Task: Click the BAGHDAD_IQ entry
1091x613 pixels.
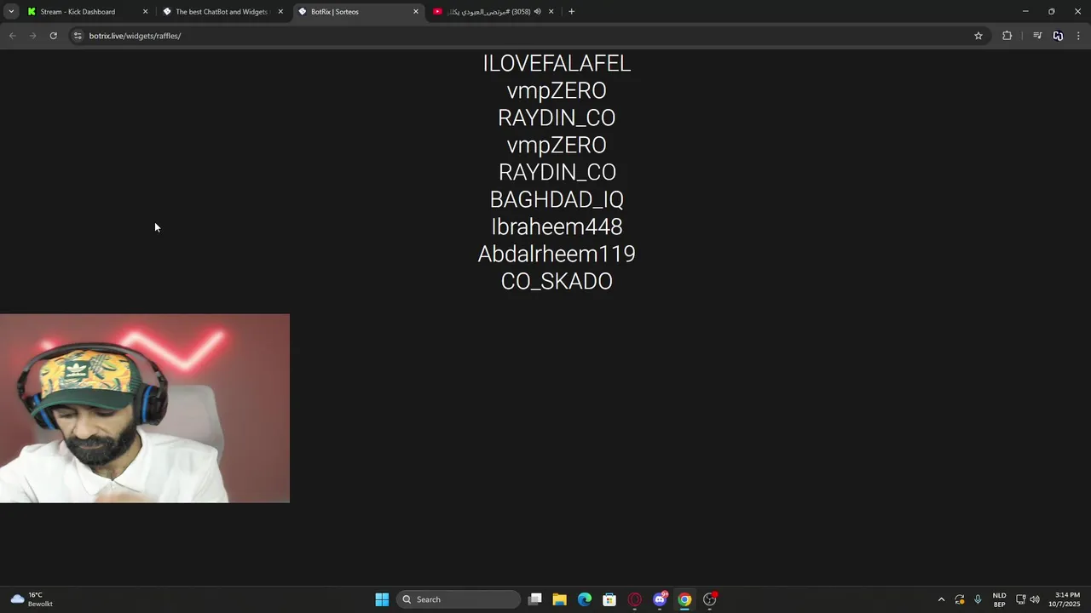Action: (557, 200)
